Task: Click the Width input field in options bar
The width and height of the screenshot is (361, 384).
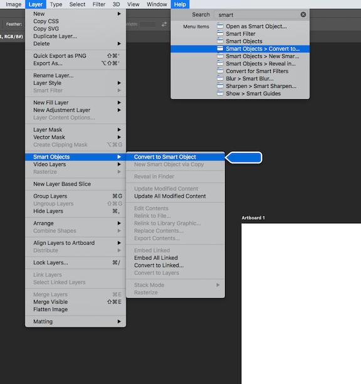Action: [147, 24]
